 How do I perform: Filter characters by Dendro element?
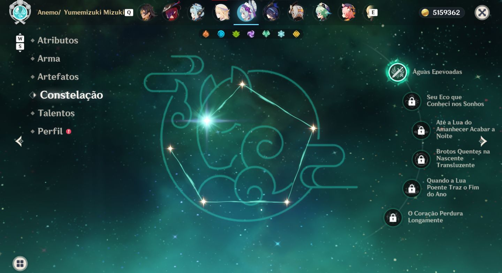236,34
